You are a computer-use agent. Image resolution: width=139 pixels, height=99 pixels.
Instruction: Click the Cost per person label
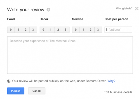tap(116, 19)
